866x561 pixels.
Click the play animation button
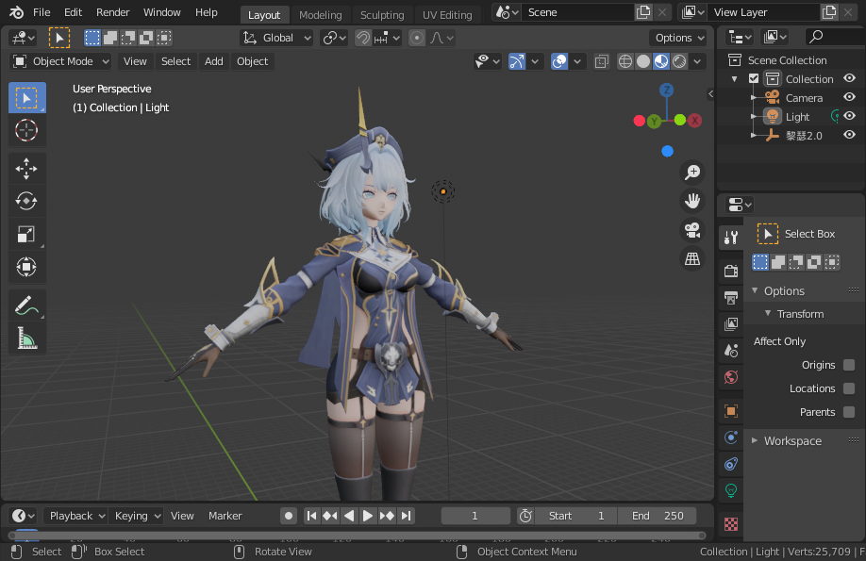[x=367, y=516]
